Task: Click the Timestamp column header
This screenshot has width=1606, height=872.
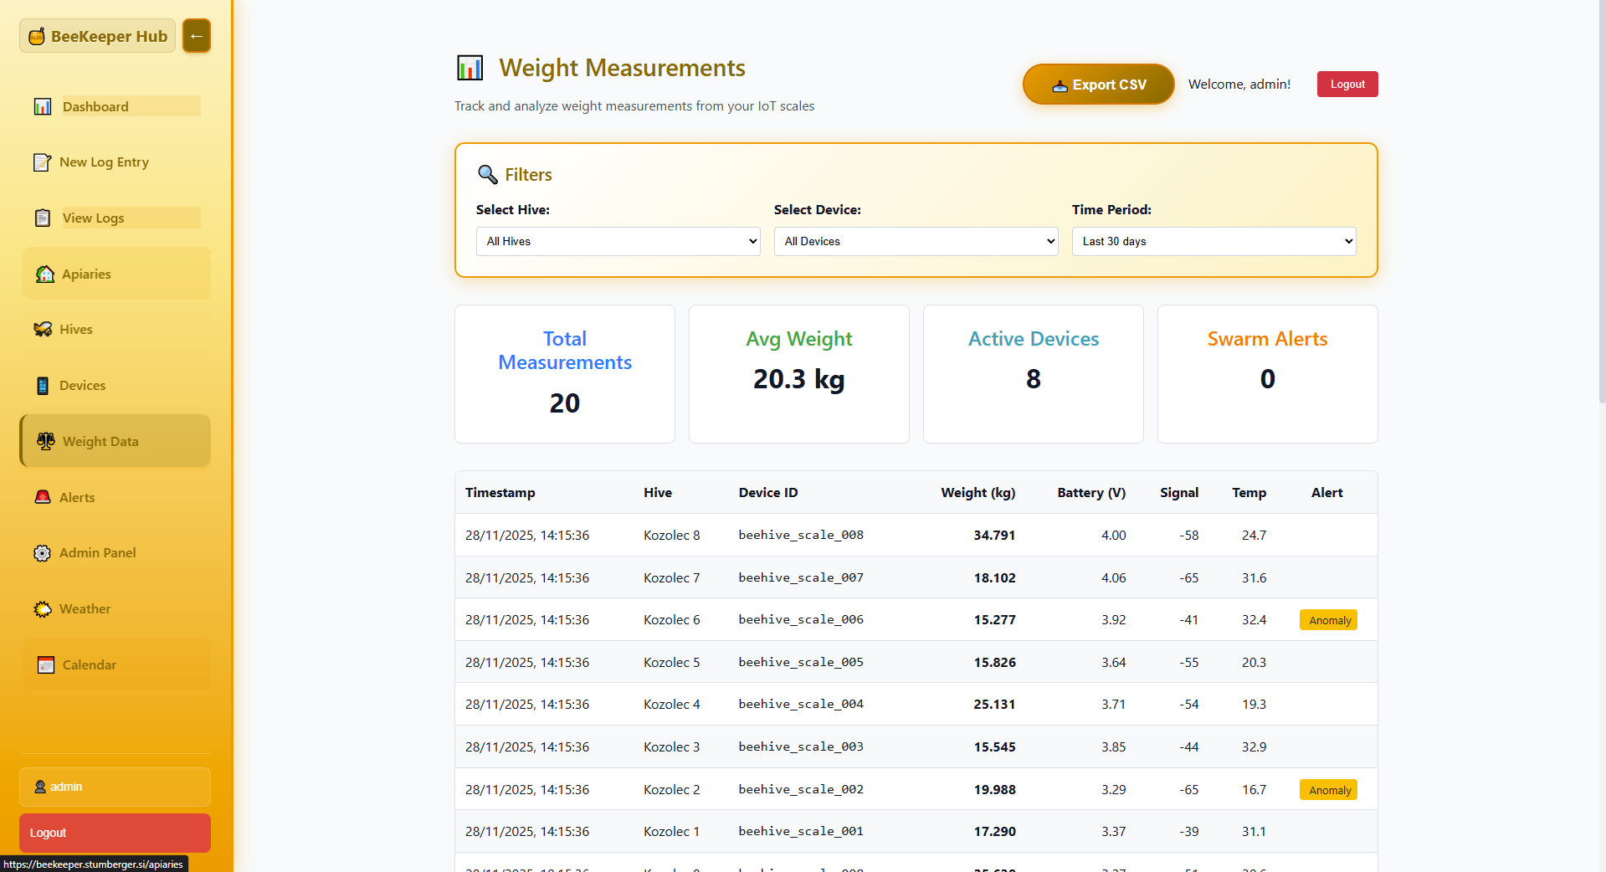Action: [500, 493]
